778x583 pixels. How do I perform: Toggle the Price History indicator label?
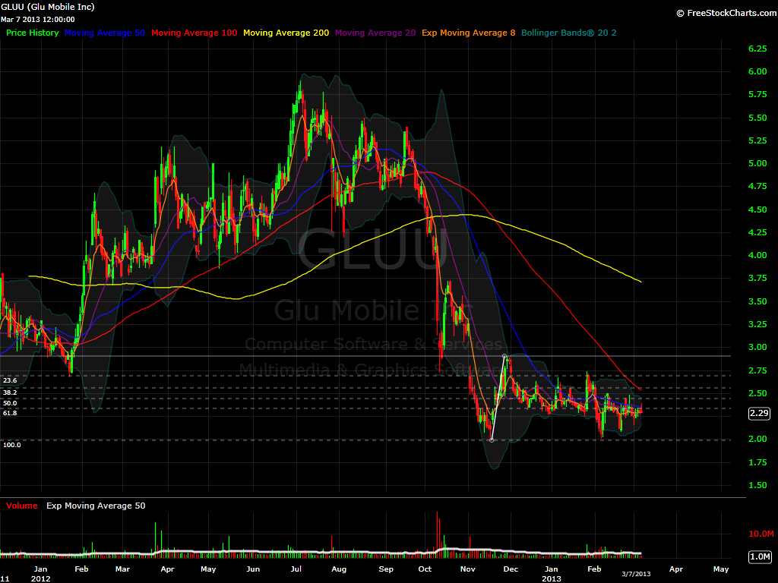(32, 33)
